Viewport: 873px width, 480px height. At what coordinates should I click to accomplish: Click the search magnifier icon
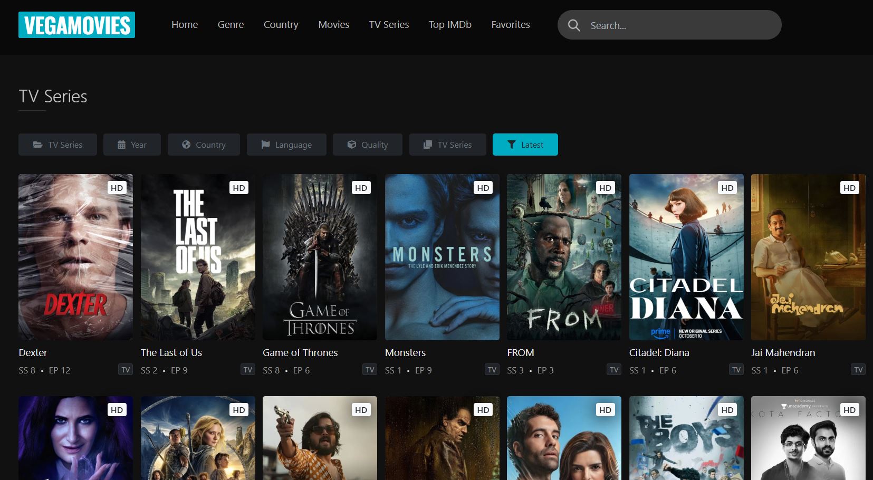click(x=574, y=25)
